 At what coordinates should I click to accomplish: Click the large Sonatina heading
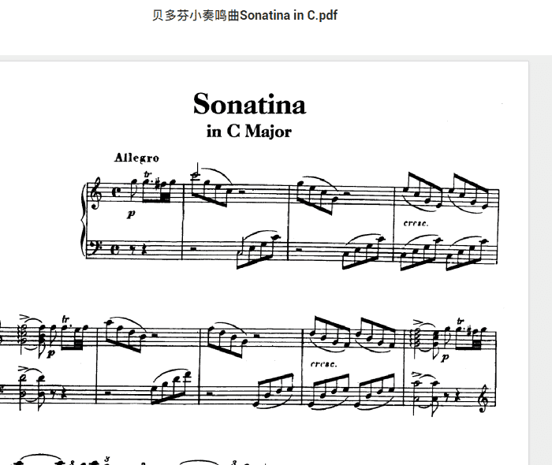249,104
